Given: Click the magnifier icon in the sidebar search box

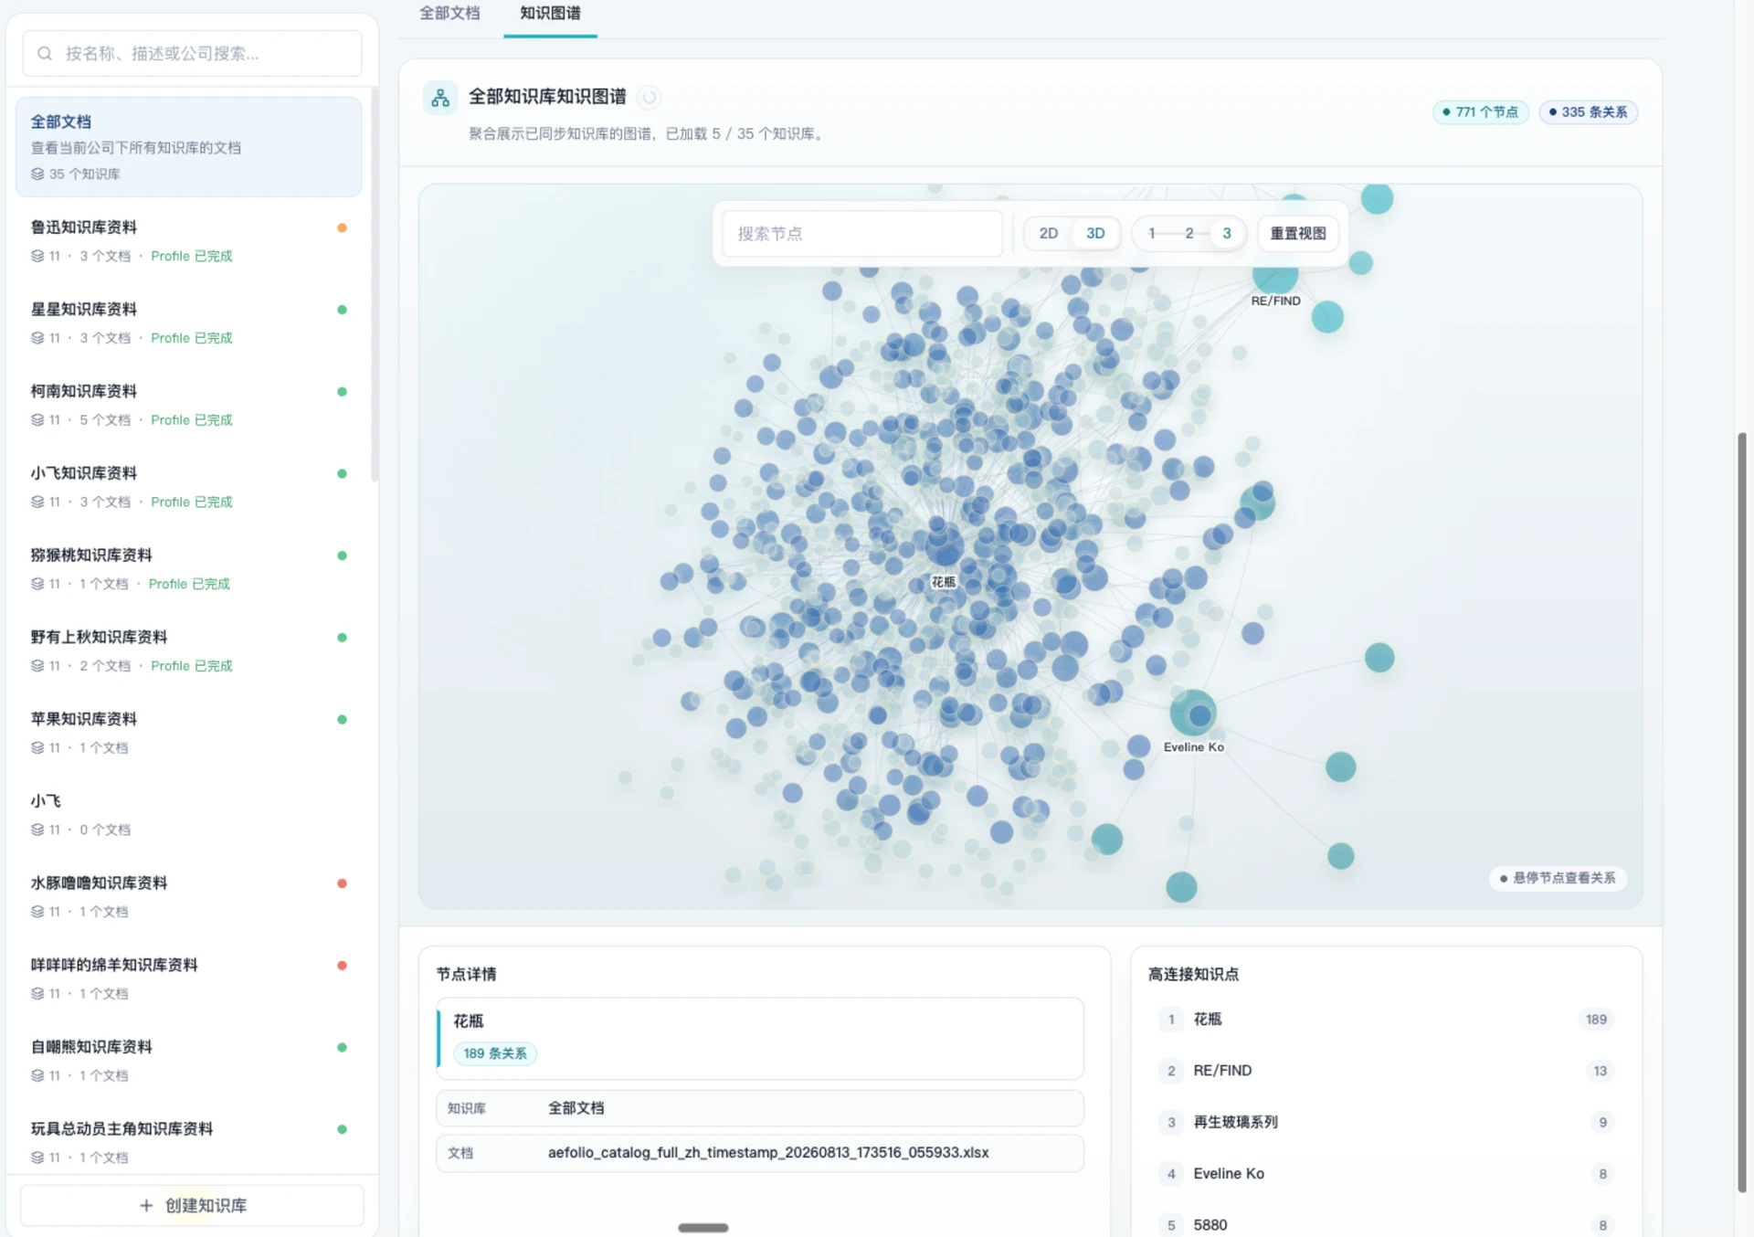Looking at the screenshot, I should pos(44,54).
